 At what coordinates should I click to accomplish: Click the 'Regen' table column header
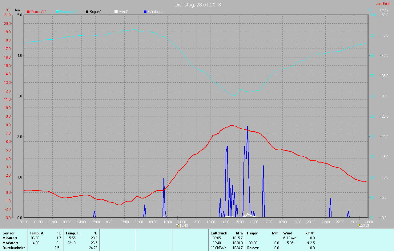[252, 233]
